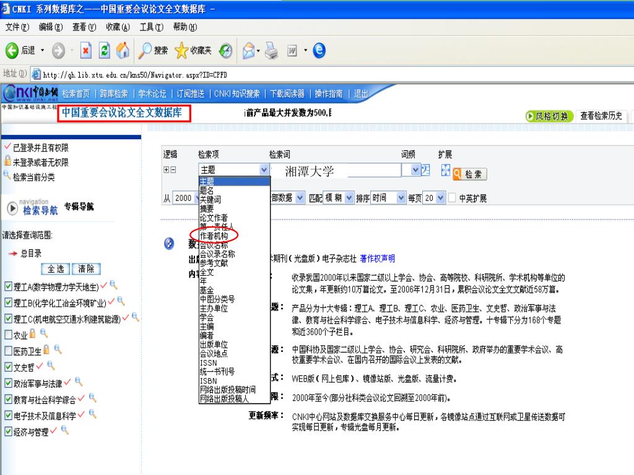Click the 全选 button

point(56,269)
